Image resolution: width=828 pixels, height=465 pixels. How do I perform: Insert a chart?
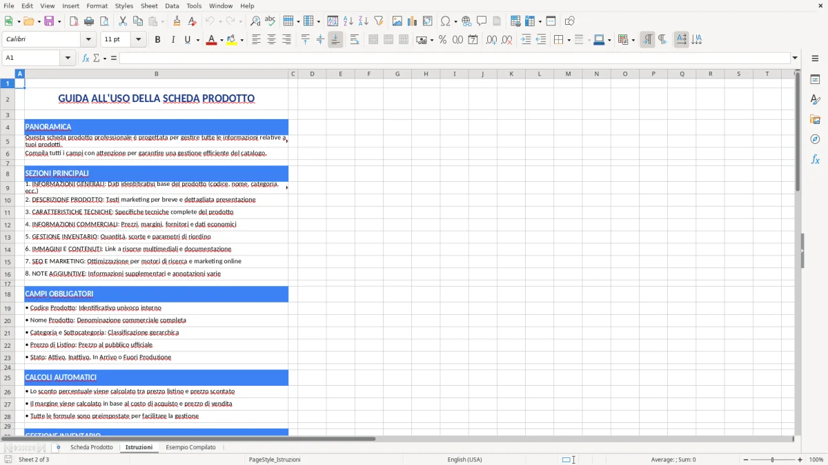413,21
